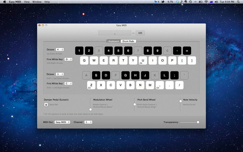This screenshot has width=243, height=152.
Task: Play the black key labeled 5
Action: tap(118, 51)
